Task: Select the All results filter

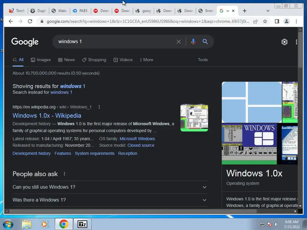Action: (x=18, y=60)
